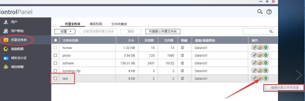Switch to the 高级权限 tab
Screen dimensions: 305x101
click(96, 24)
